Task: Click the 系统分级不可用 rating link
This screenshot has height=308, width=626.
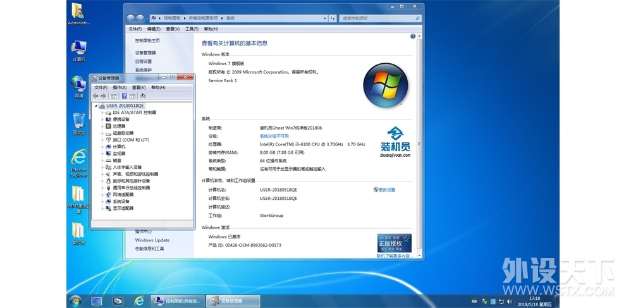Action: tap(274, 136)
